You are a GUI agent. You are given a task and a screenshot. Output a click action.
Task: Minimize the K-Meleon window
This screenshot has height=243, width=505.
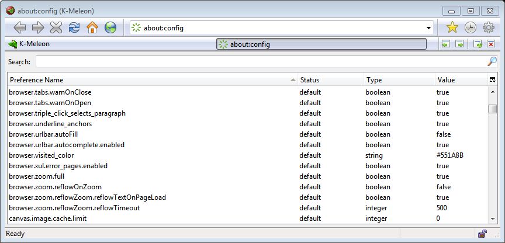point(451,11)
